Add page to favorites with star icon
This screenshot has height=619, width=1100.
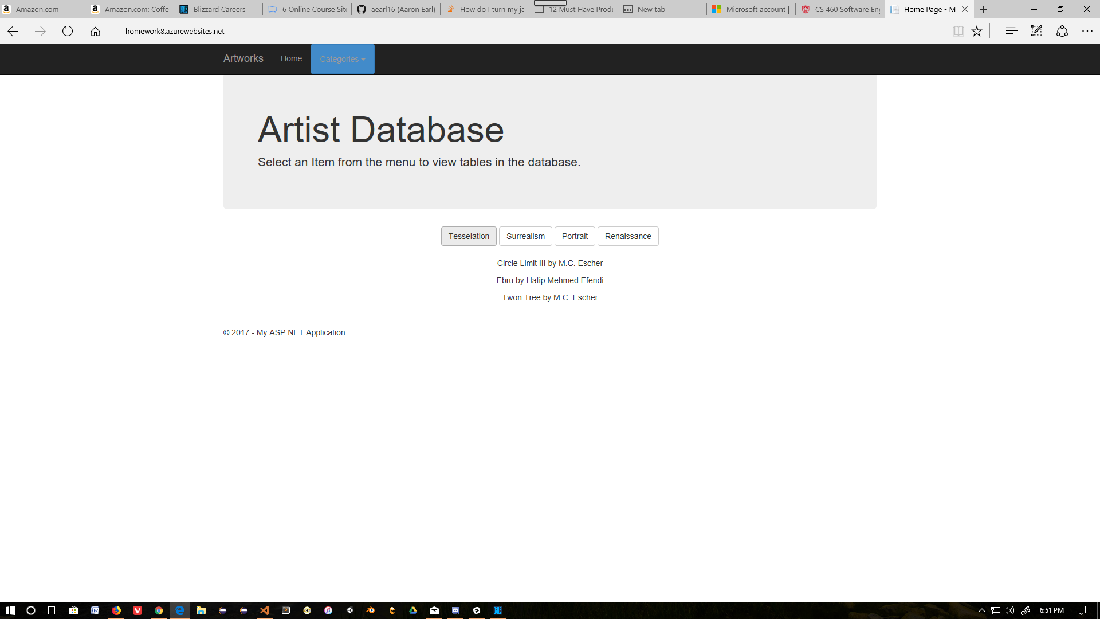[977, 32]
